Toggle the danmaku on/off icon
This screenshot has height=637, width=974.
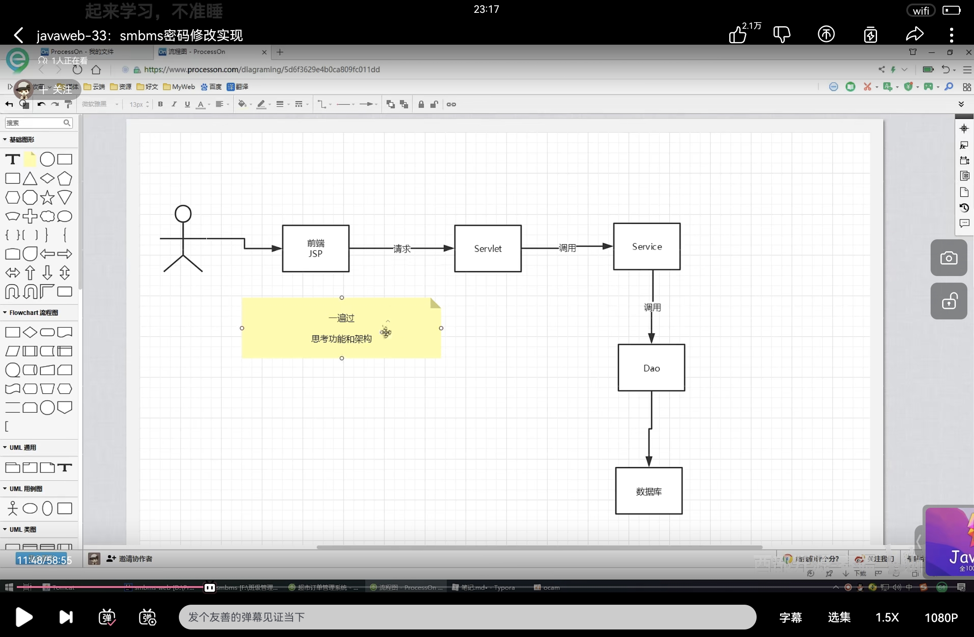tap(107, 617)
